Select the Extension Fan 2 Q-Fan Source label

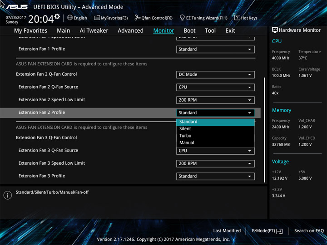tap(48, 87)
